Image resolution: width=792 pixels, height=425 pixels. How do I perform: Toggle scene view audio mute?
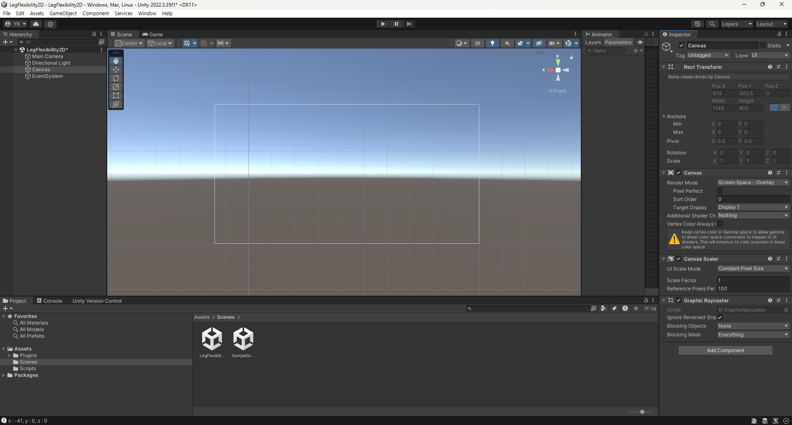[x=507, y=43]
